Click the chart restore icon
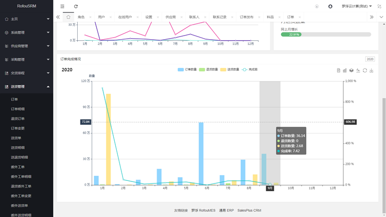The height and width of the screenshot is (217, 386). click(365, 70)
